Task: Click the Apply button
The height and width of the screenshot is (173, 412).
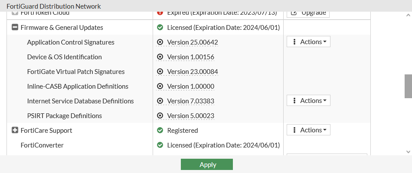Action: (207, 164)
